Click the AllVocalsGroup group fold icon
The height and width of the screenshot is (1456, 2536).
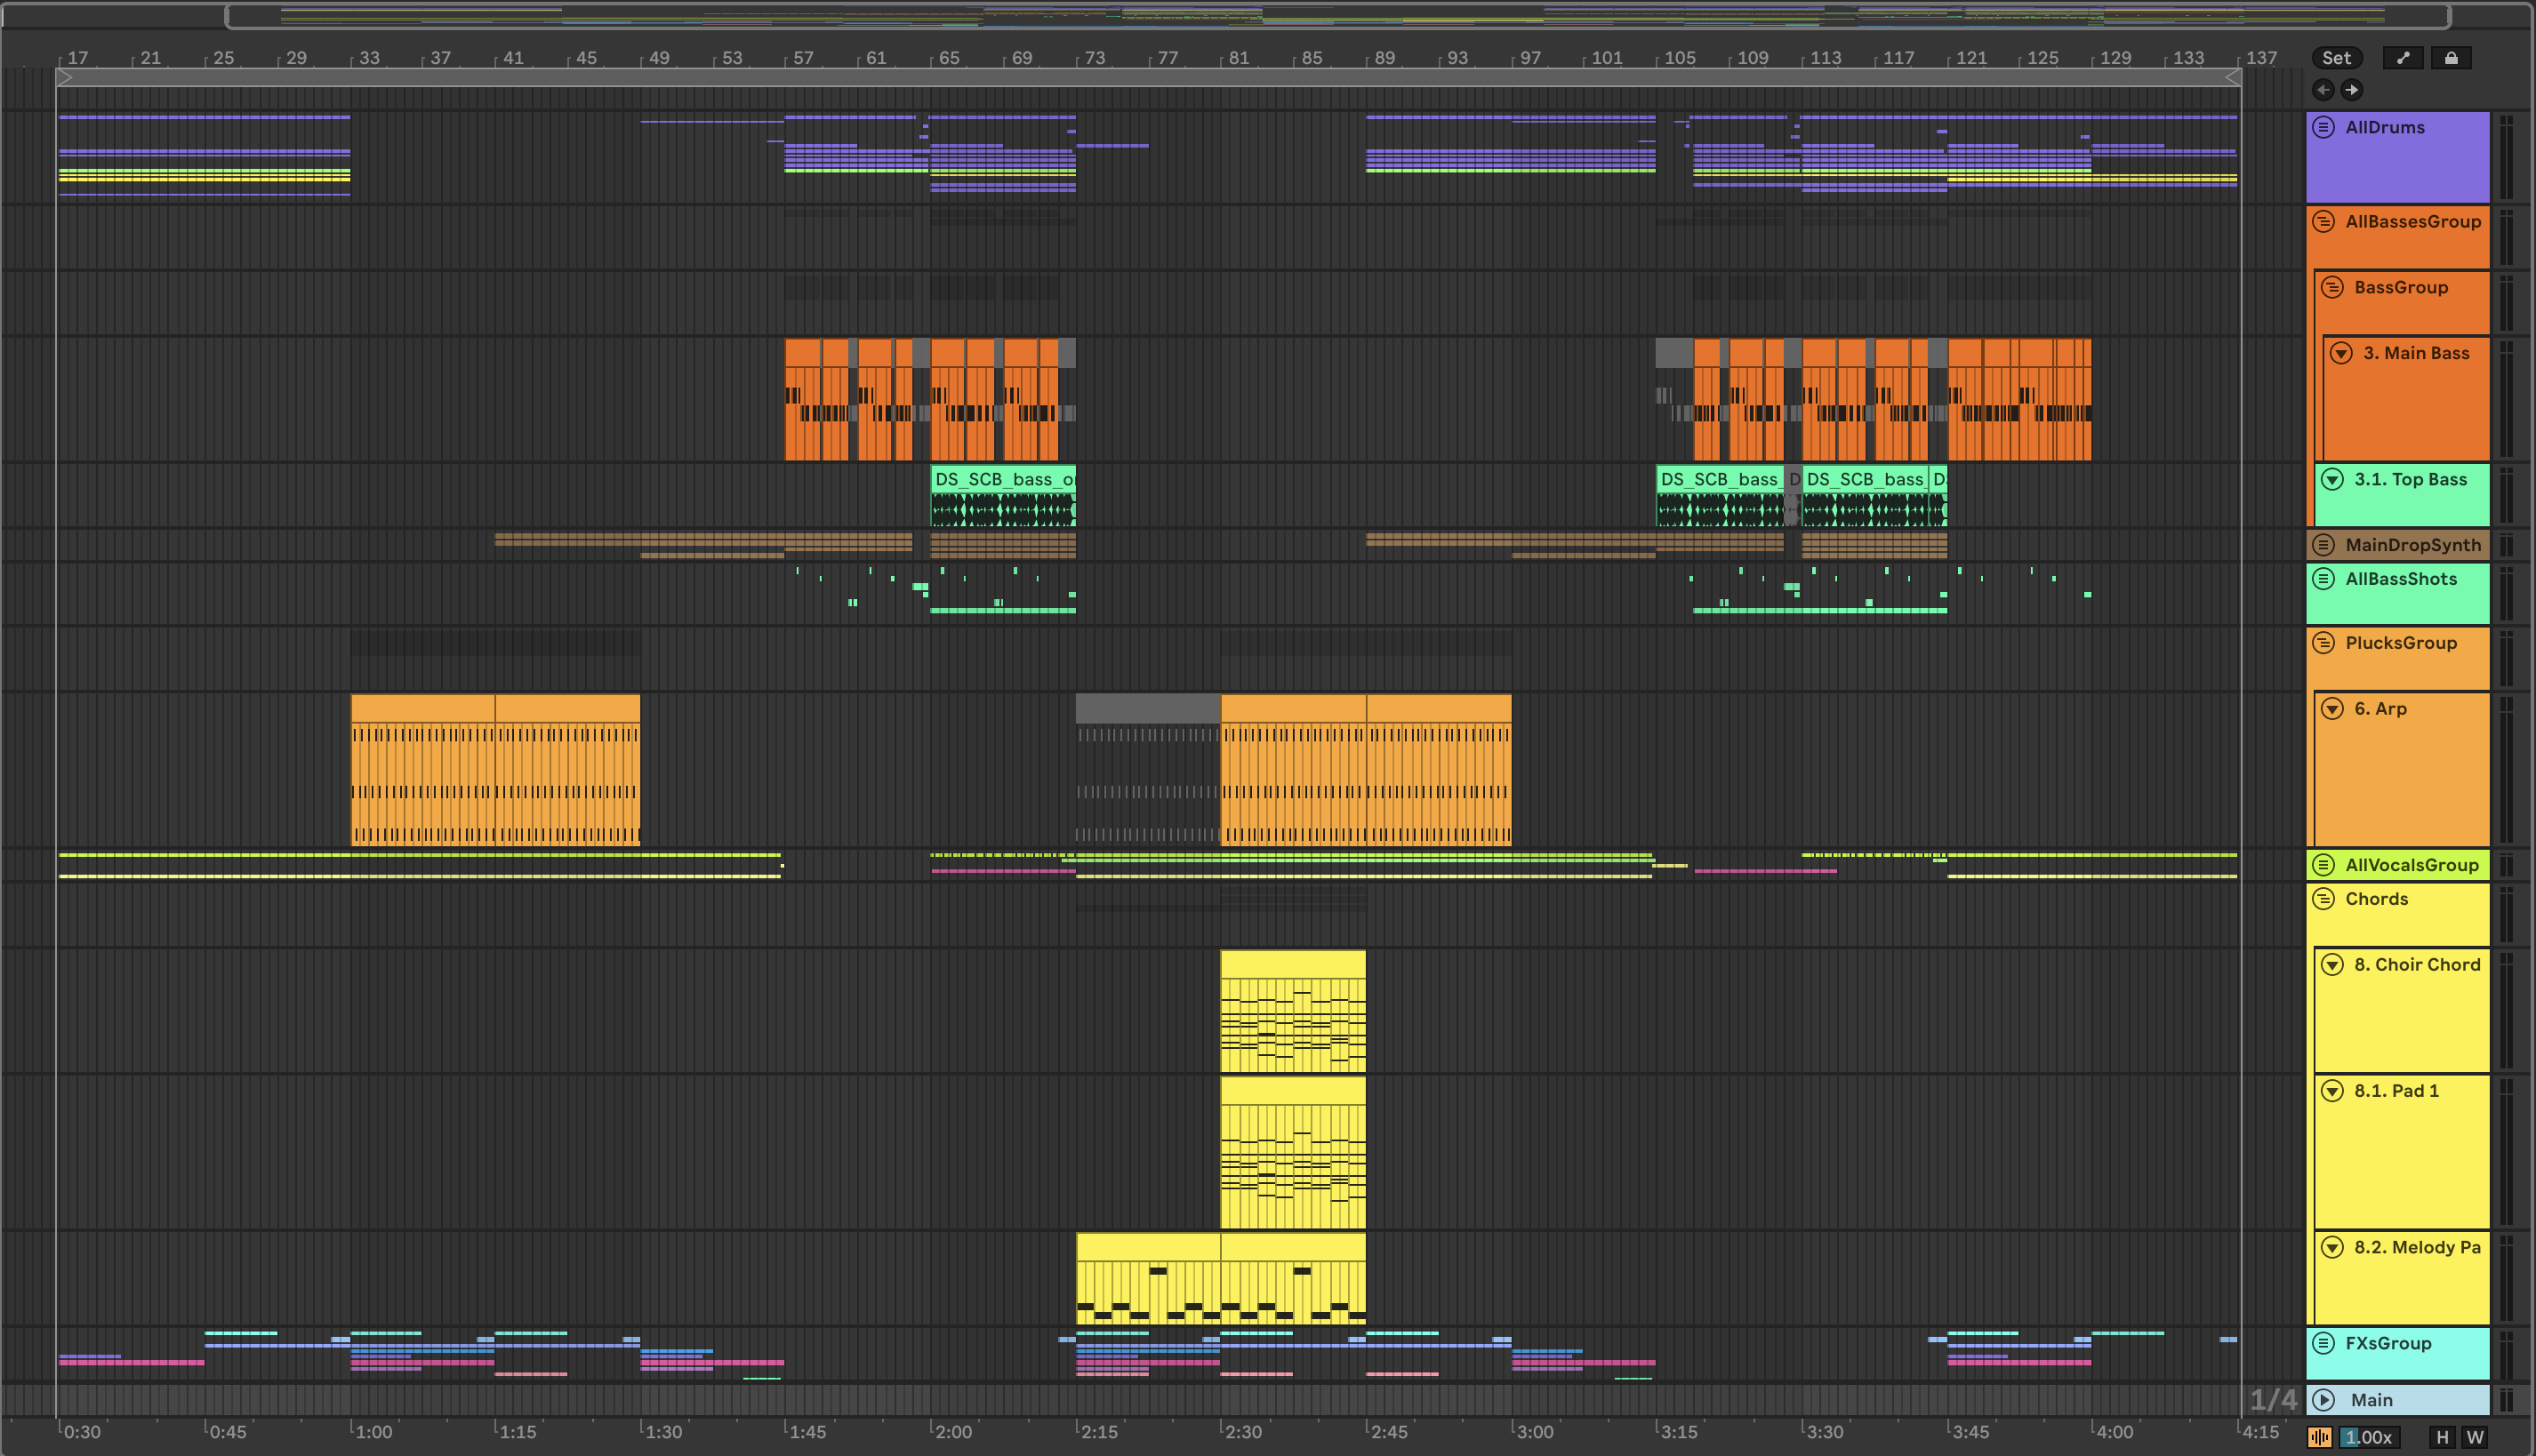pos(2323,865)
